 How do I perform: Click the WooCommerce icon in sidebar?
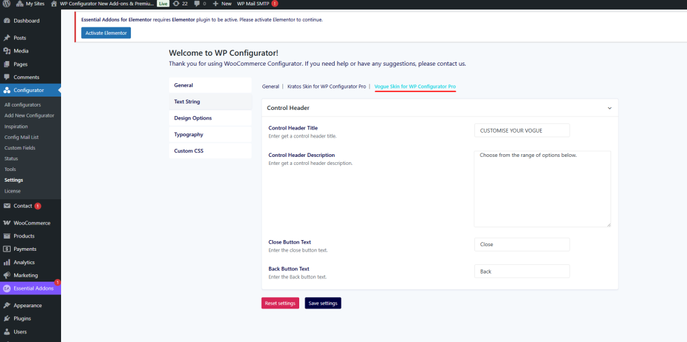7,223
